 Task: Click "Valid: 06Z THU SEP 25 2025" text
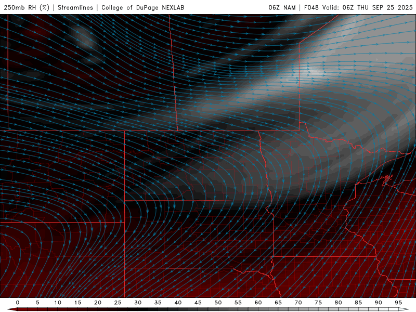(x=368, y=8)
